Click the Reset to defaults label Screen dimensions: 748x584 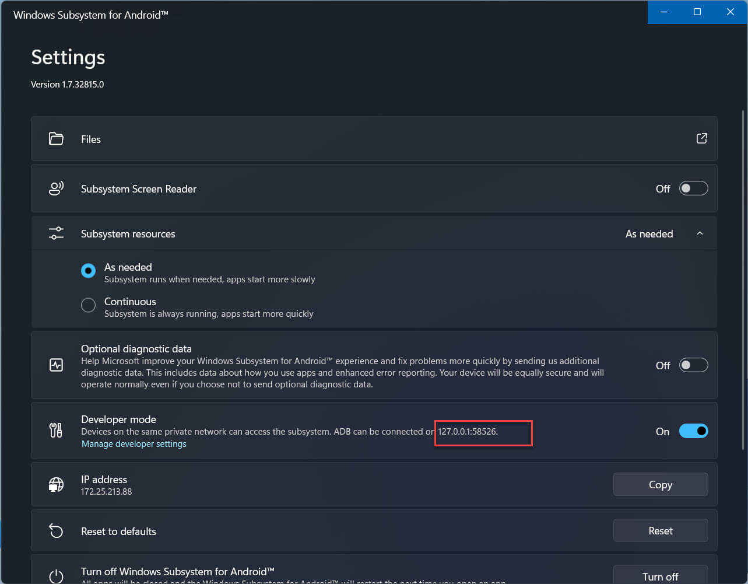pyautogui.click(x=118, y=531)
